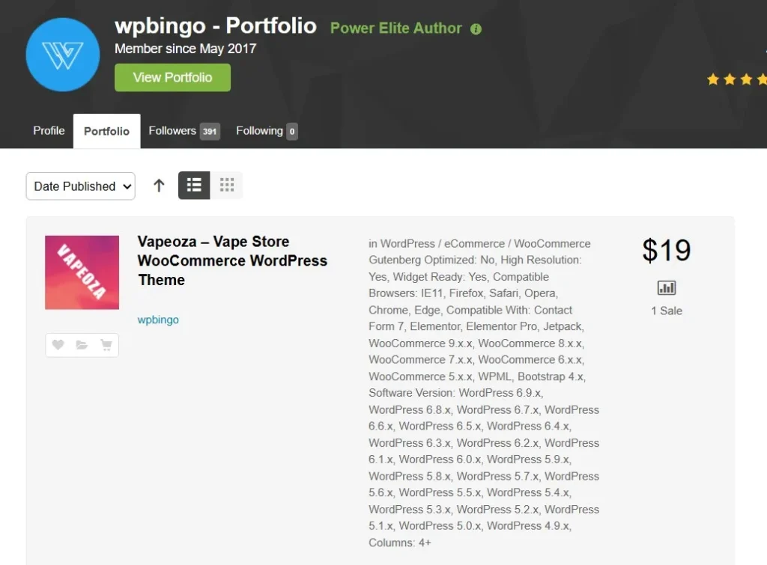Reverse sort order with the up arrow

click(159, 186)
